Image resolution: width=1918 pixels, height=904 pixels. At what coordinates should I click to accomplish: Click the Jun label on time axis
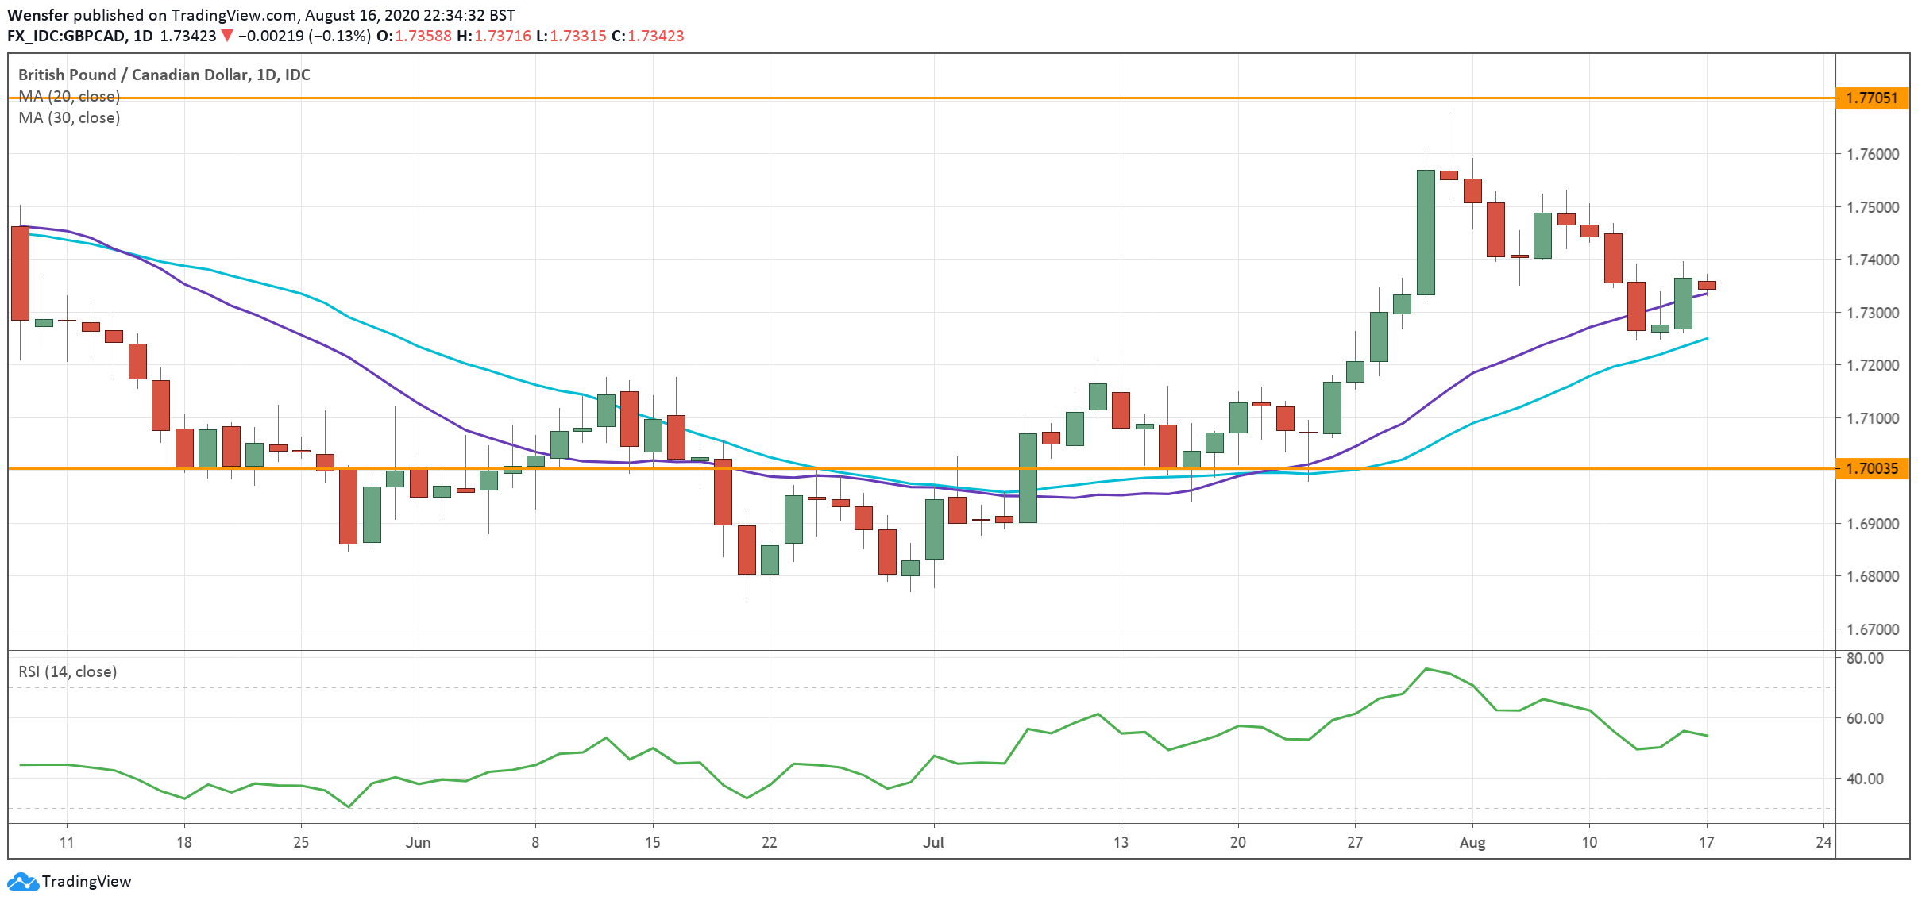coord(418,842)
